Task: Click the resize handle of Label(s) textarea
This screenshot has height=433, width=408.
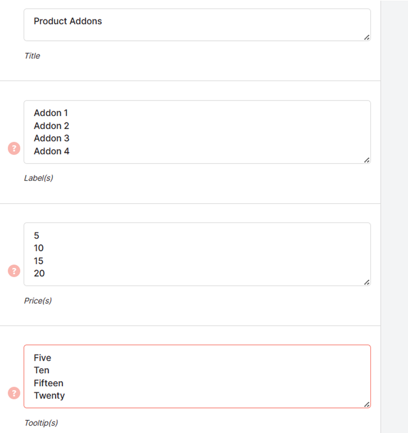Action: (x=367, y=160)
